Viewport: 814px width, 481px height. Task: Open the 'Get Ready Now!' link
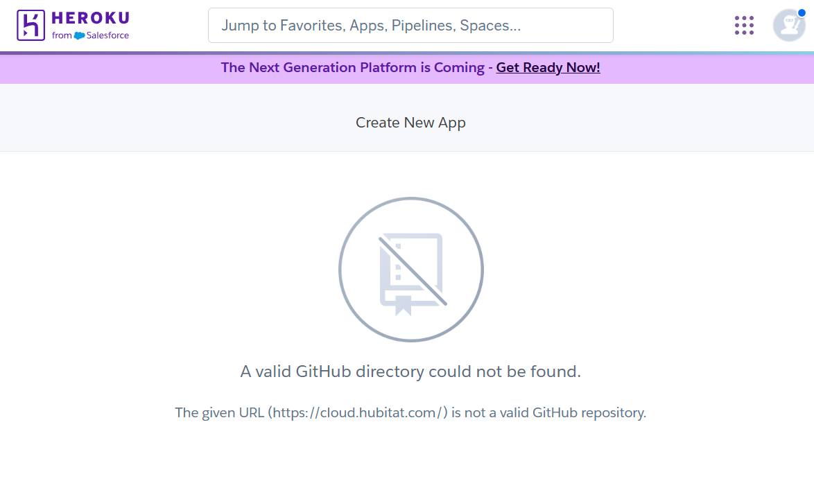pyautogui.click(x=548, y=67)
